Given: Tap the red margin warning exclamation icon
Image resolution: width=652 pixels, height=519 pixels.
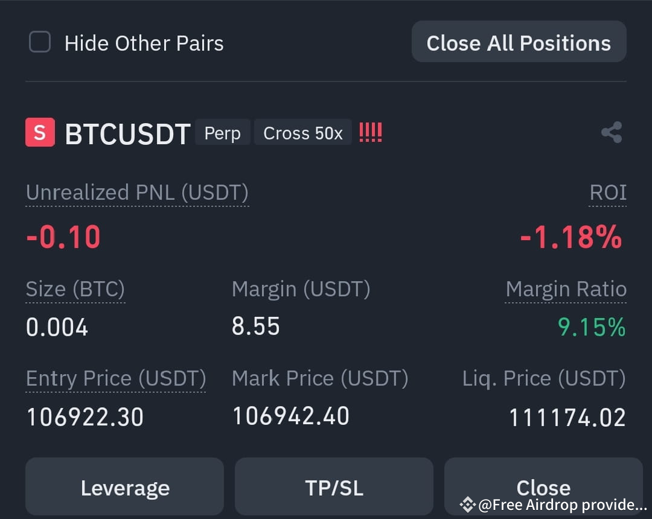Looking at the screenshot, I should 370,132.
